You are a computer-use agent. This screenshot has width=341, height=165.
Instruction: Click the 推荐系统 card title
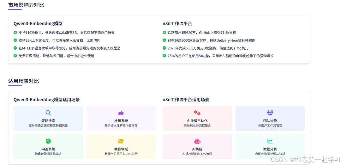121,121
